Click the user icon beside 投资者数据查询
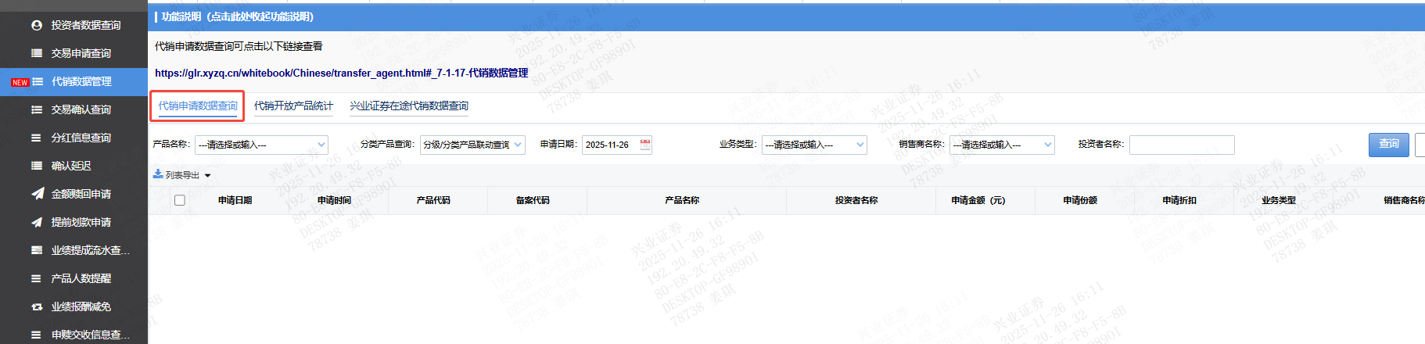This screenshot has height=344, width=1425. click(37, 25)
